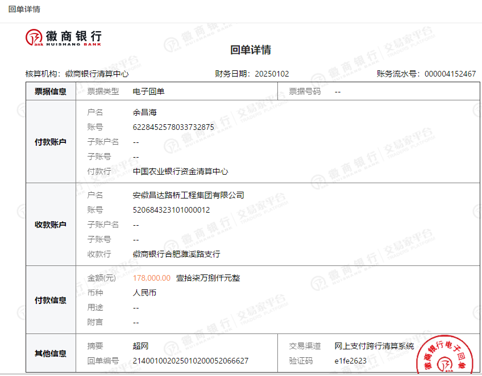
Task: Select the payer name 余昌海
Action: [144, 112]
